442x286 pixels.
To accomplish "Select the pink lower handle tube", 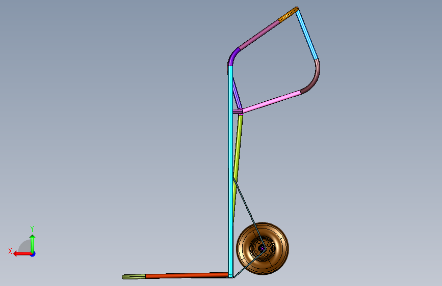I will (271, 102).
